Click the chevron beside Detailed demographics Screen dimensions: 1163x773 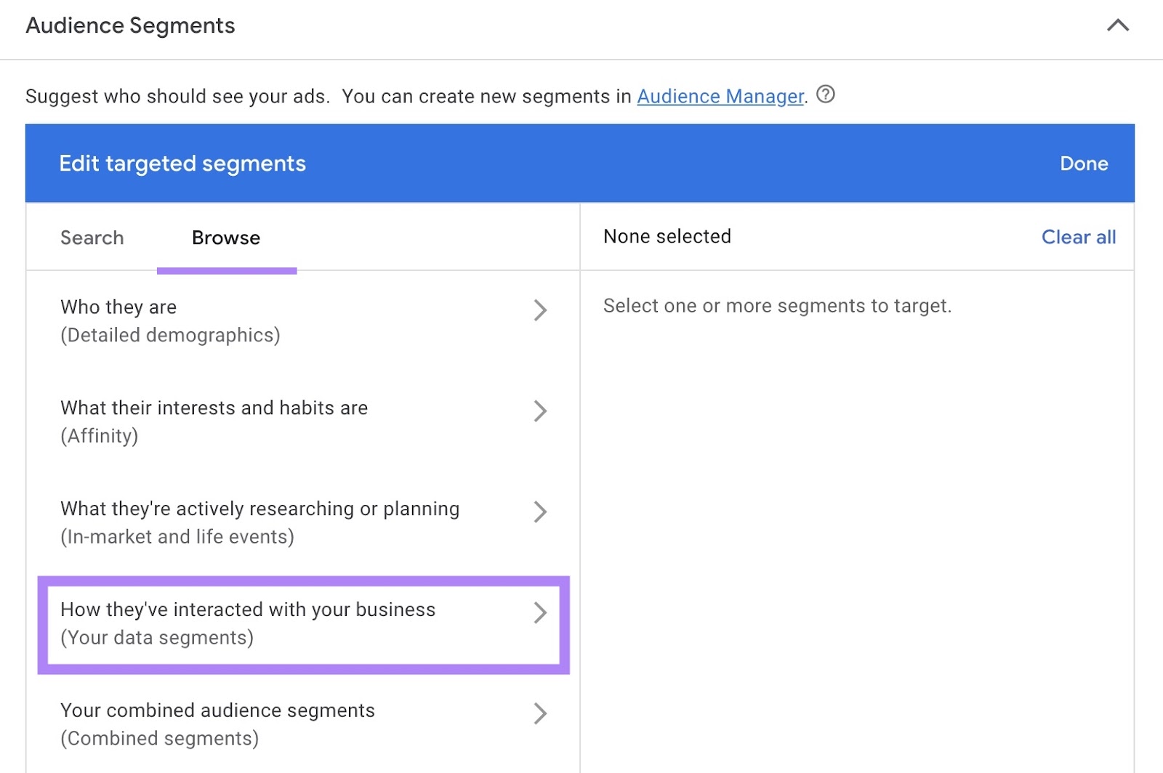point(541,310)
